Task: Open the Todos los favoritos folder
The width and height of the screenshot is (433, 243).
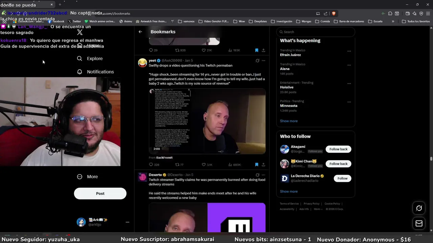Action: 416,21
